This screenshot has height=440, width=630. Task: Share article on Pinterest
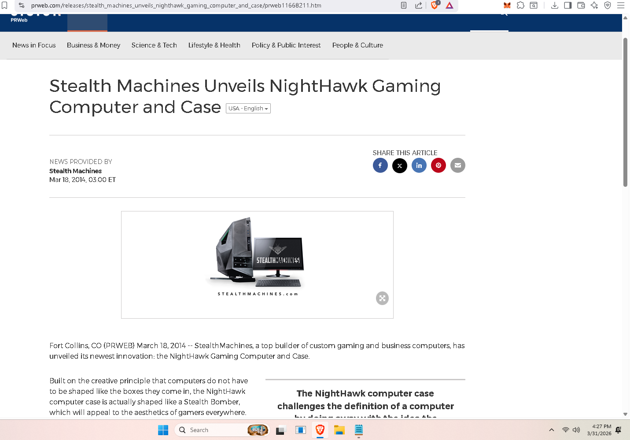point(438,165)
